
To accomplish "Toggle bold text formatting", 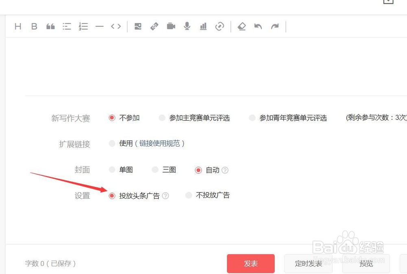I will 34,26.
